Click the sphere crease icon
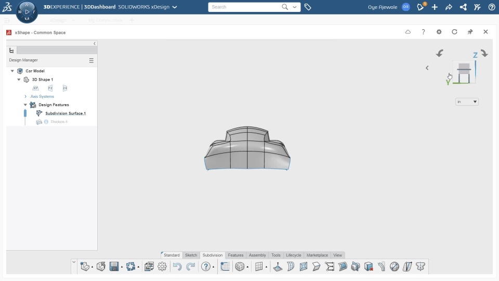The height and width of the screenshot is (281, 499). [x=395, y=266]
